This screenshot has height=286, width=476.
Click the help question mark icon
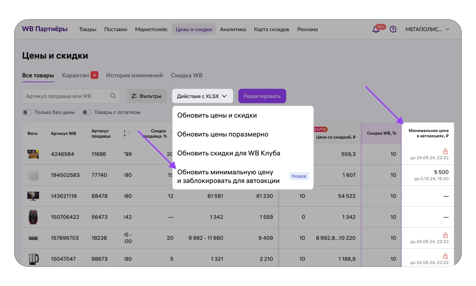click(393, 29)
